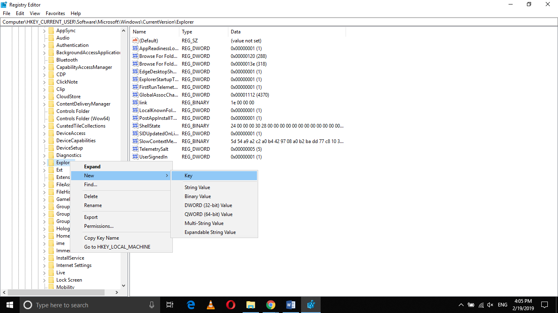
Task: Expand the InstallService key
Action: pos(45,258)
